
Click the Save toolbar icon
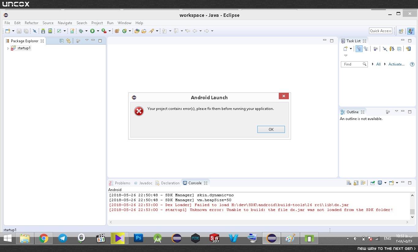[x=19, y=31]
